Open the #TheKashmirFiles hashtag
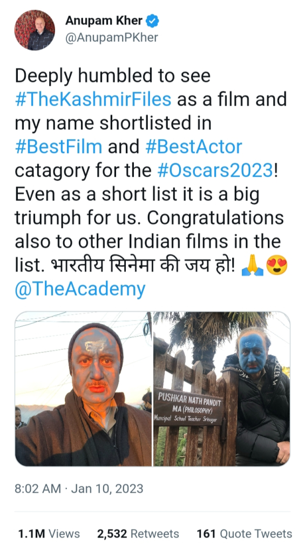This screenshot has width=305, height=552. tap(93, 100)
